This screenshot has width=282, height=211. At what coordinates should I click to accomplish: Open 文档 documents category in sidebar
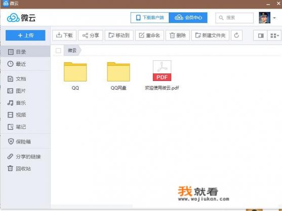pyautogui.click(x=25, y=79)
